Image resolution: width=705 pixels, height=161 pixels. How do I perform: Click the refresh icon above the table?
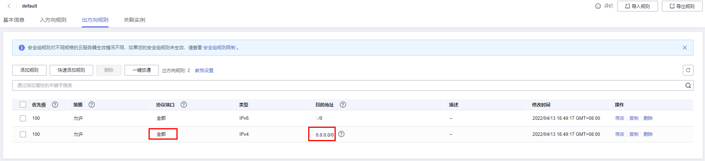pyautogui.click(x=688, y=70)
